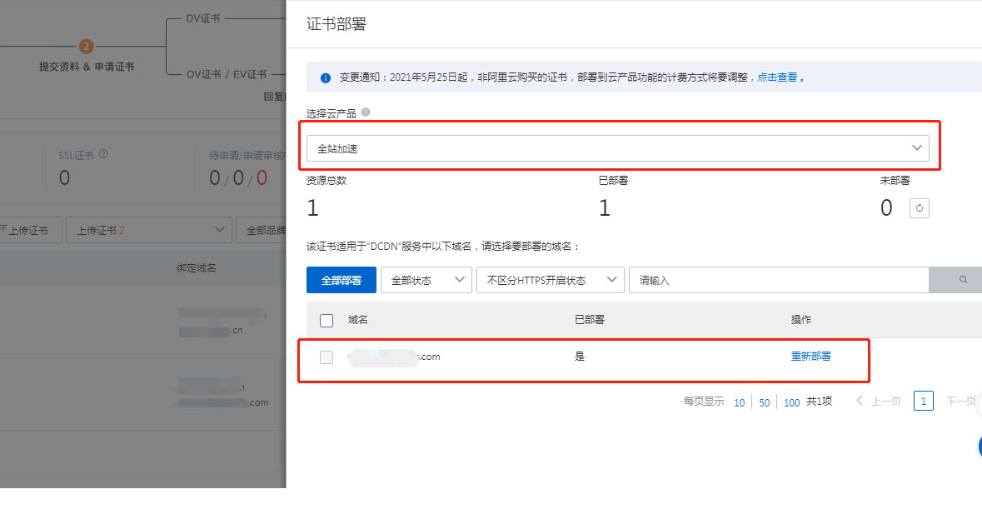This screenshot has height=524, width=982.
Task: Click the help icon beside 选择云产品
Action: (366, 112)
